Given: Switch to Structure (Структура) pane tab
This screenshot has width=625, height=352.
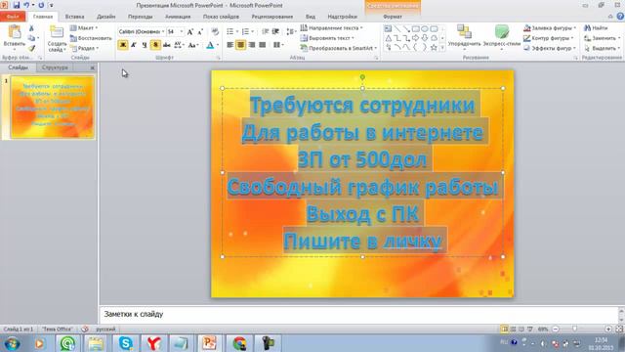Looking at the screenshot, I should point(55,67).
